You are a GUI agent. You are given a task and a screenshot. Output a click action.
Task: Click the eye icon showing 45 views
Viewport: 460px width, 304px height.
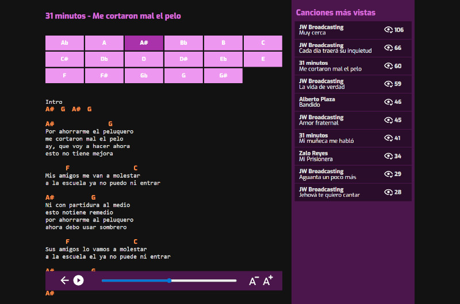coord(389,120)
